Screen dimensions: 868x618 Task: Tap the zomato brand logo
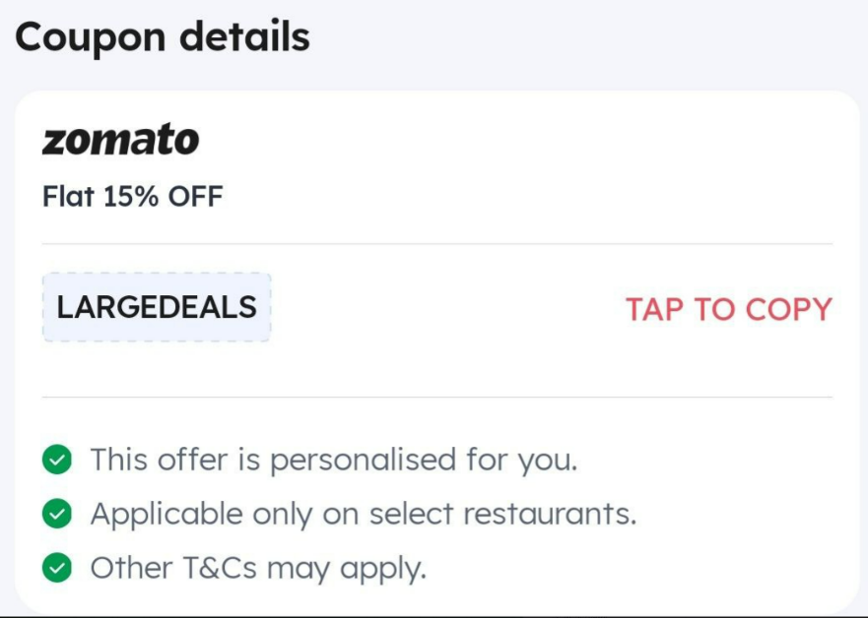point(120,140)
